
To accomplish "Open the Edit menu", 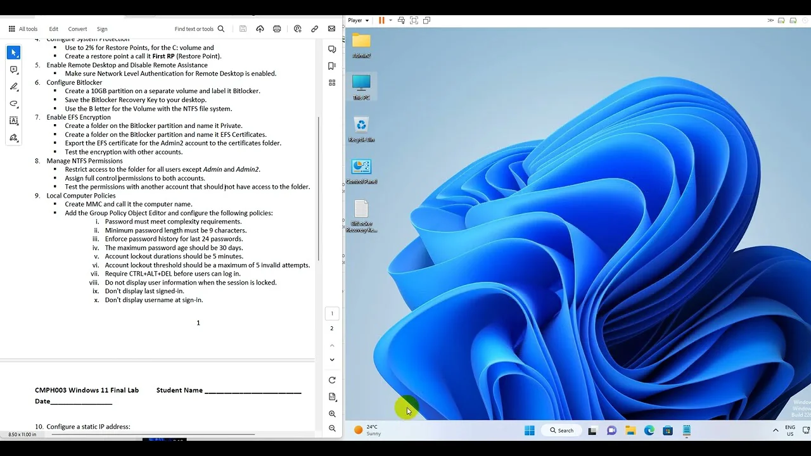I will pos(54,29).
